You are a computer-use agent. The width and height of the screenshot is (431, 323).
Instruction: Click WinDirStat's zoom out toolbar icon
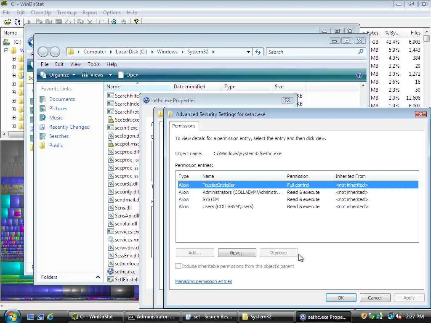coord(124,22)
